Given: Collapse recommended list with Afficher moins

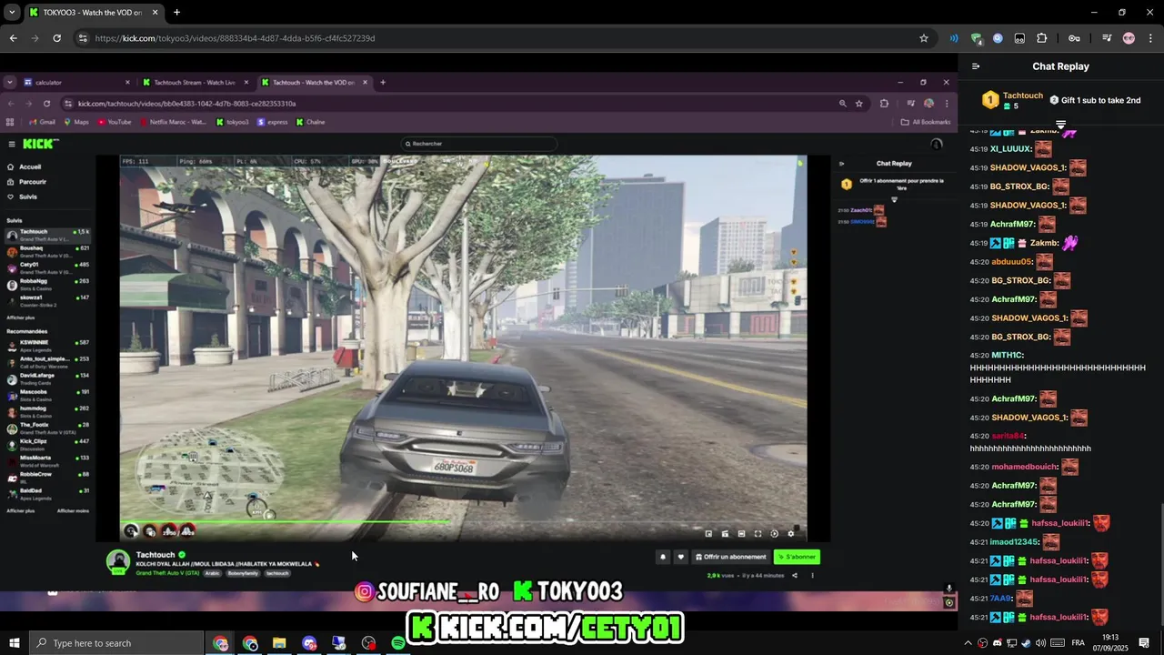Looking at the screenshot, I should pos(73,511).
